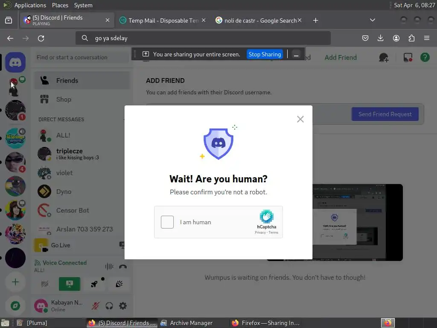Open Discord home direct messages icon
The width and height of the screenshot is (437, 328).
[x=15, y=62]
